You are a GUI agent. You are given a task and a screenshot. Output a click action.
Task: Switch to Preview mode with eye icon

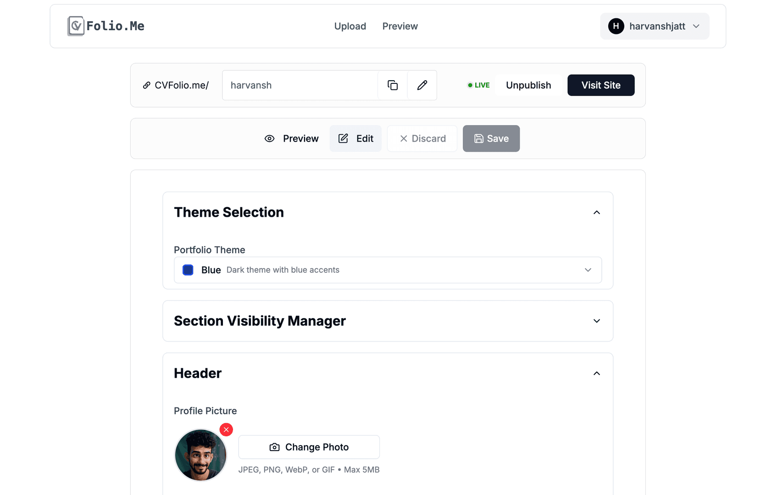coord(292,138)
